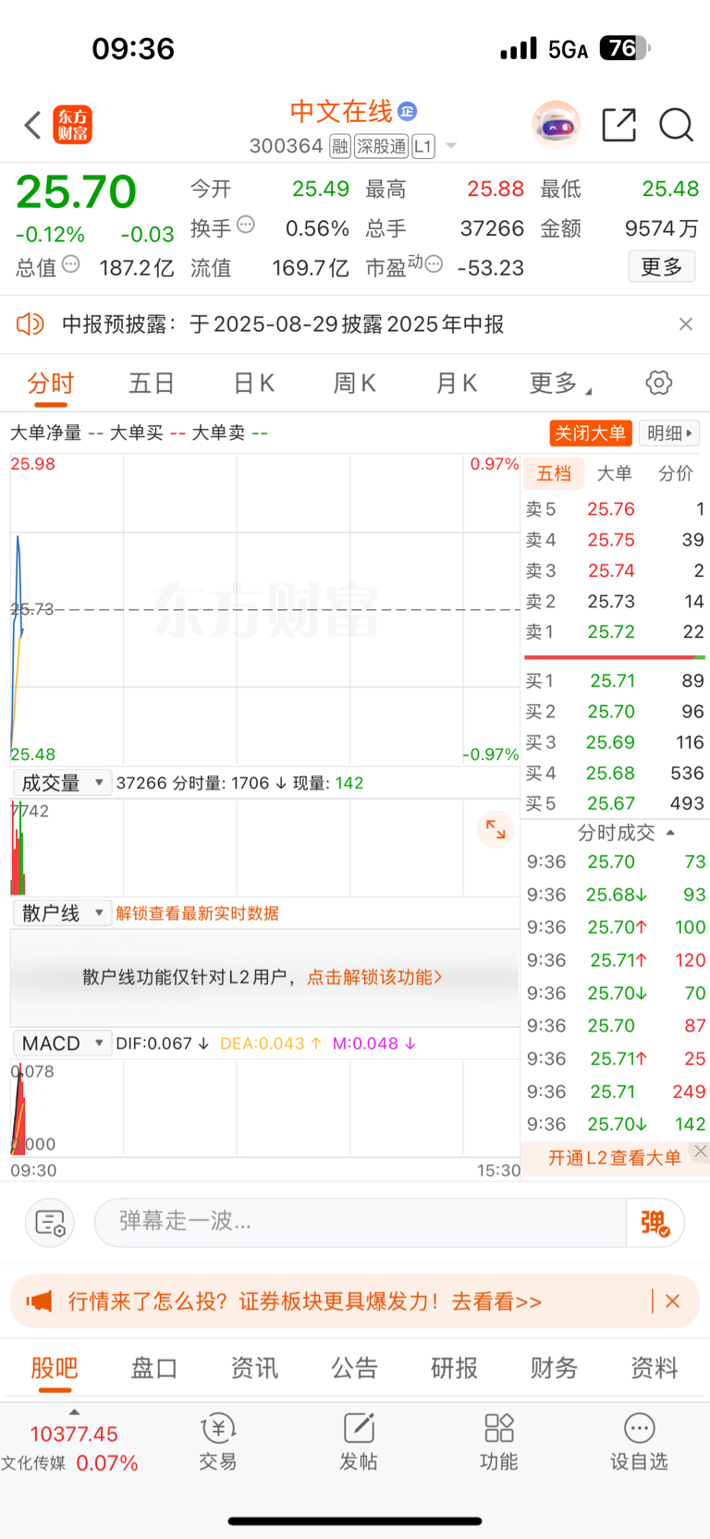Focus the 弹幕走一波 input field
This screenshot has height=1539, width=710.
tap(361, 1223)
